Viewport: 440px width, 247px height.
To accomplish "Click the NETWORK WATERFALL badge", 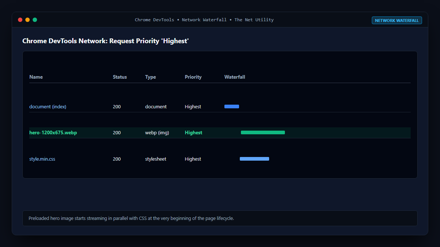I will (397, 20).
